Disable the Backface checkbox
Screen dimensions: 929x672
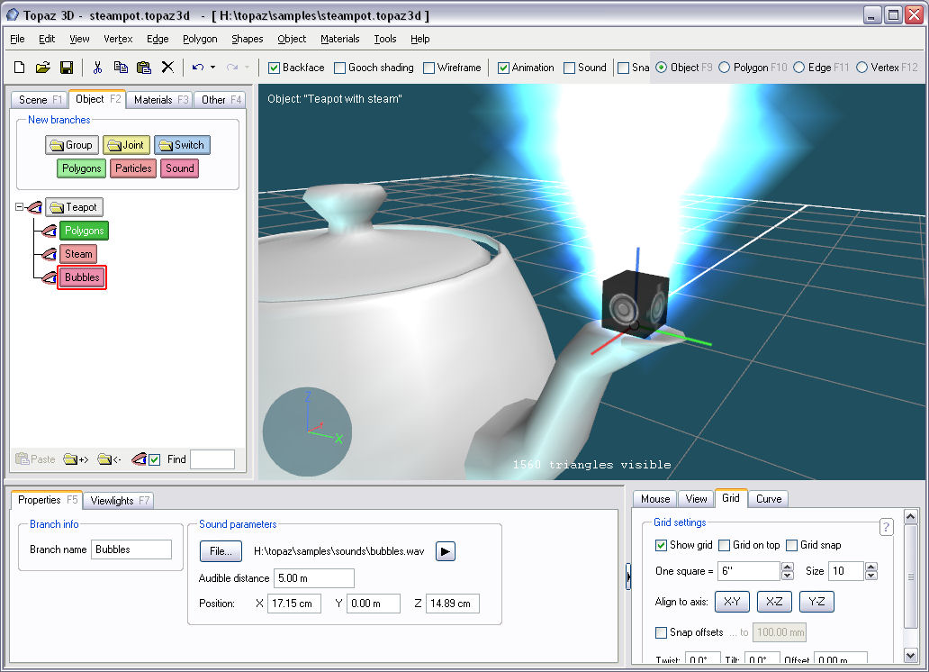(x=275, y=68)
